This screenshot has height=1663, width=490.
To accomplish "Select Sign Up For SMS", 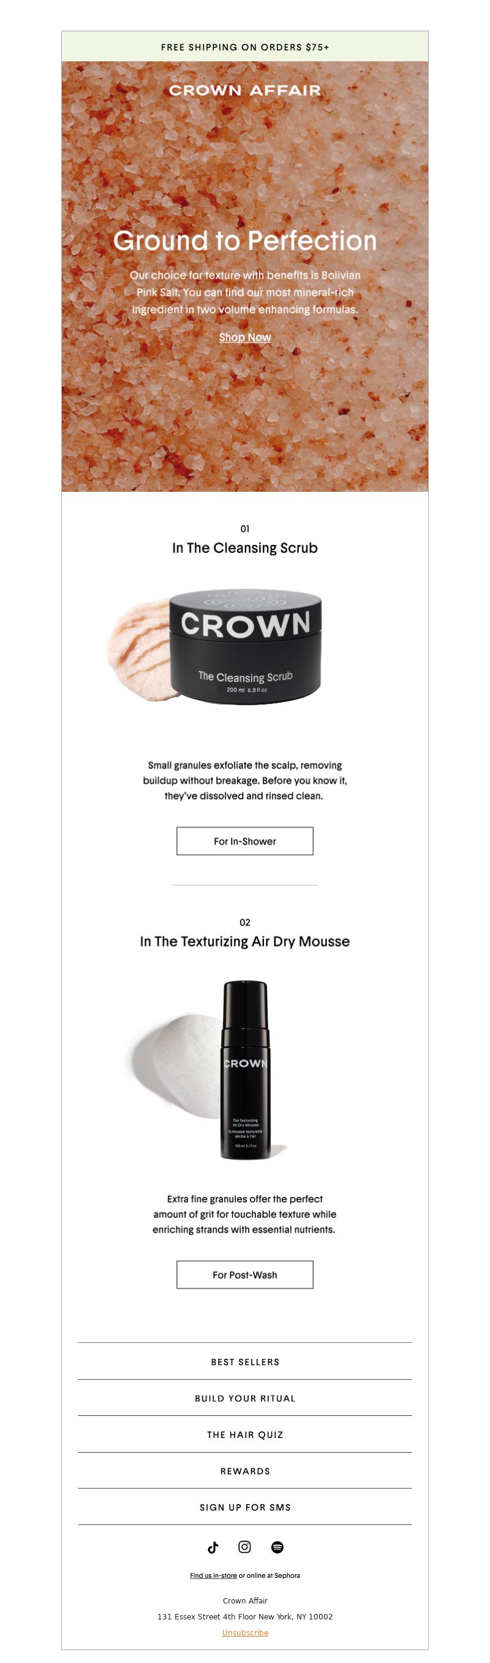I will pyautogui.click(x=245, y=1507).
